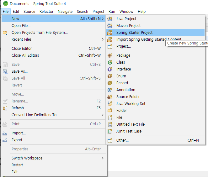Click the Refresh icon in the File menu

pyautogui.click(x=5, y=108)
